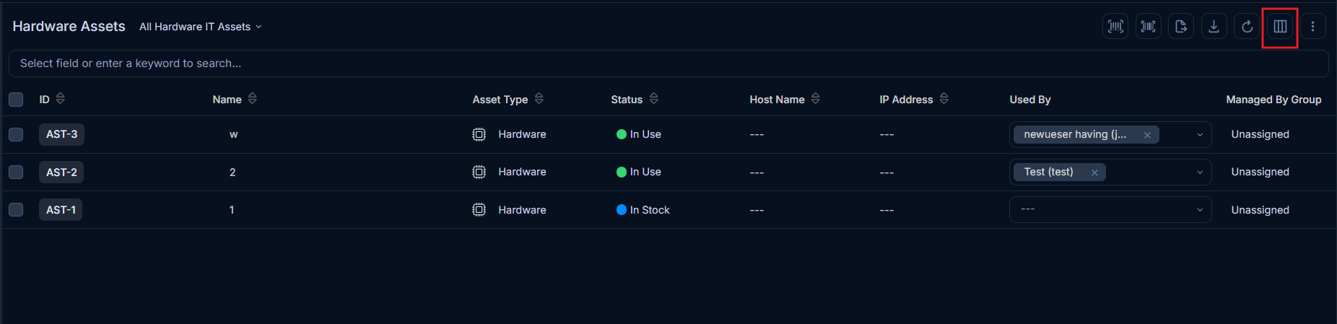1337x324 pixels.
Task: Open the All Hardware IT Assets dropdown
Action: [x=201, y=27]
